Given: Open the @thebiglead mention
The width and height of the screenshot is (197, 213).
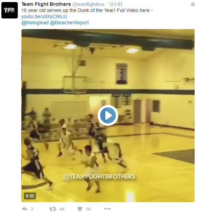Looking at the screenshot, I should (x=35, y=23).
